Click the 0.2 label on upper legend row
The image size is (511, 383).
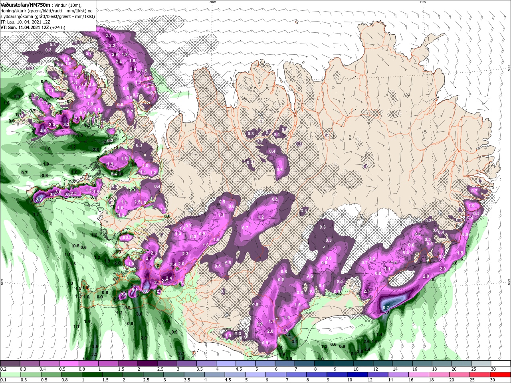(x=3, y=369)
